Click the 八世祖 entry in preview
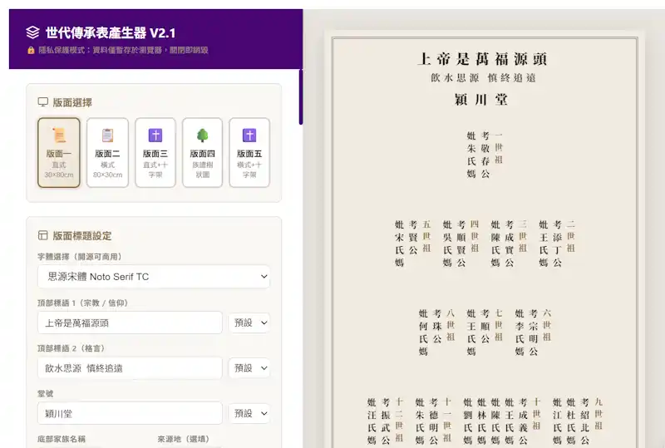The width and height of the screenshot is (665, 448). point(437,332)
